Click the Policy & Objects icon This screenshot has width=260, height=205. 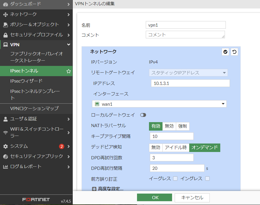click(x=6, y=25)
